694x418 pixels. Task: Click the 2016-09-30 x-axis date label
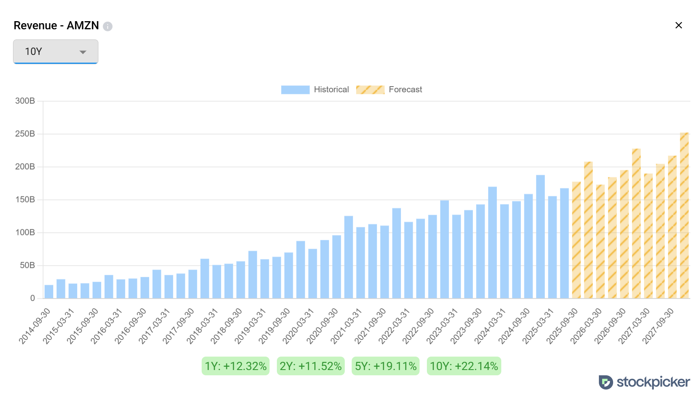click(x=131, y=326)
